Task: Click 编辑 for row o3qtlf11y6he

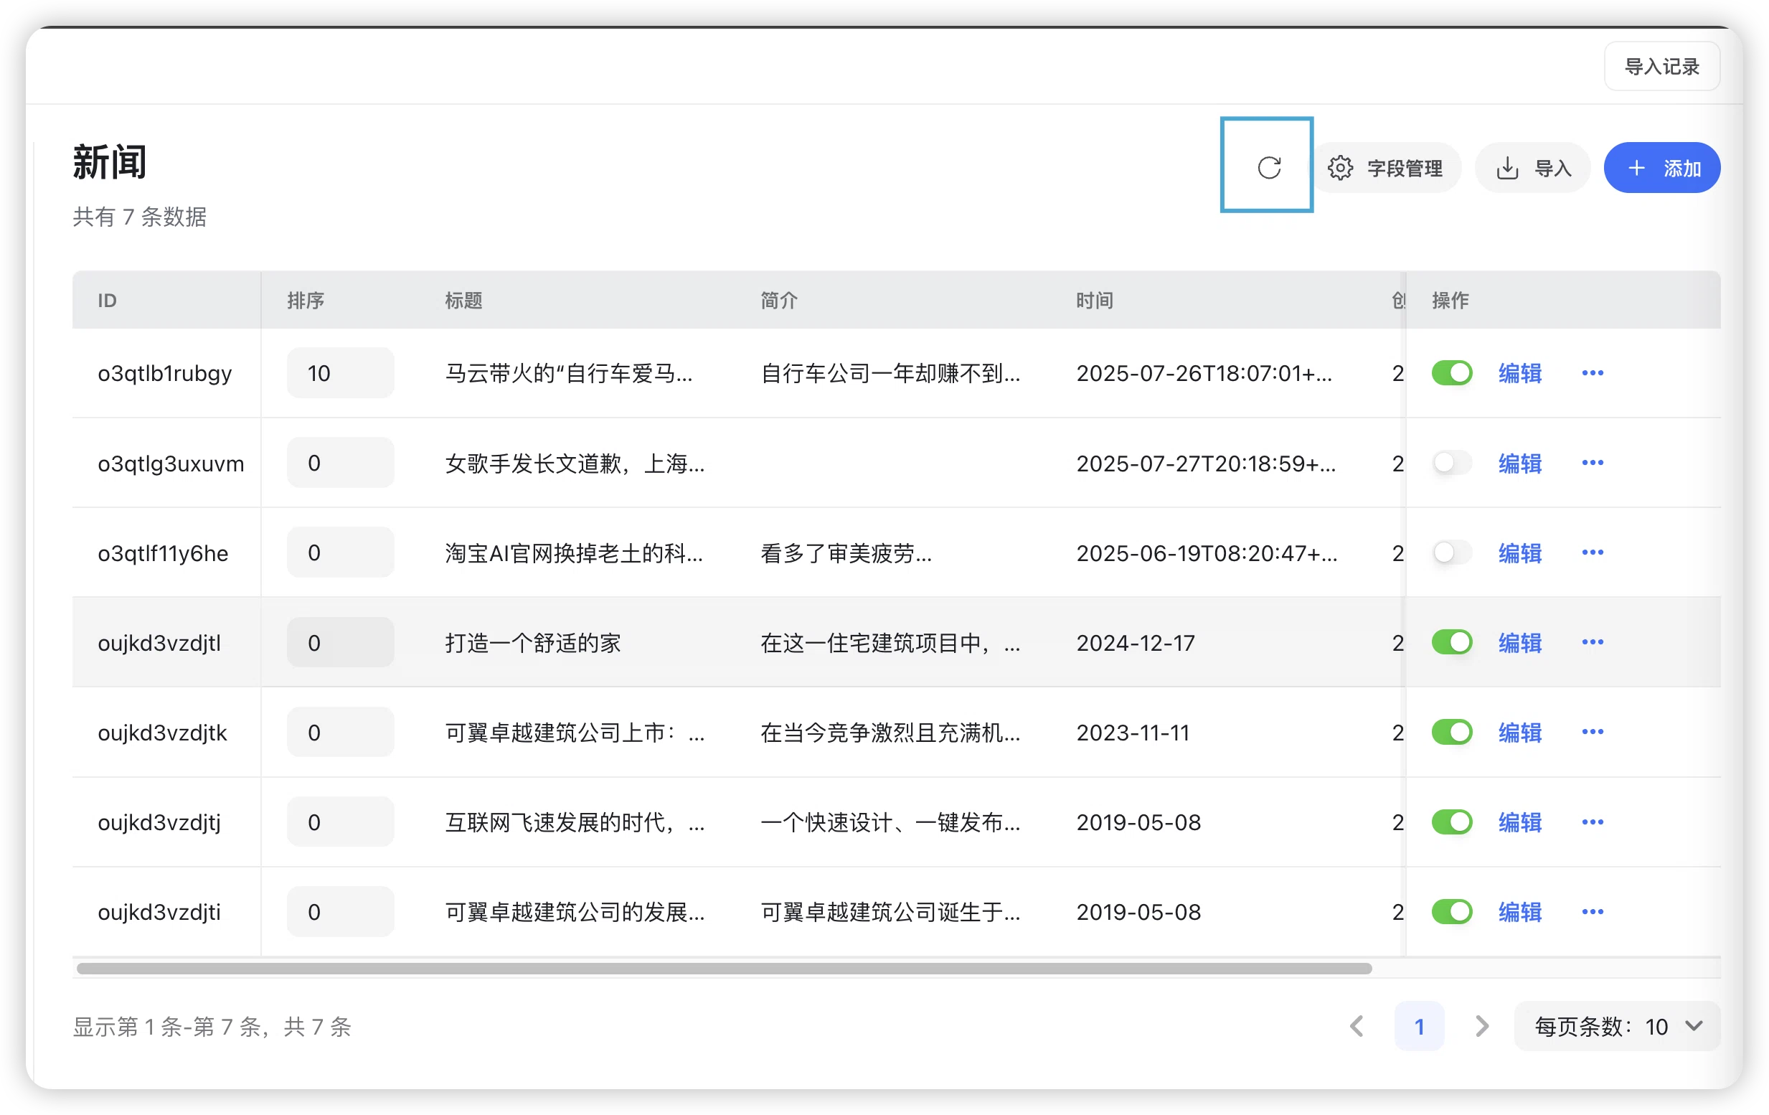Action: [x=1520, y=552]
